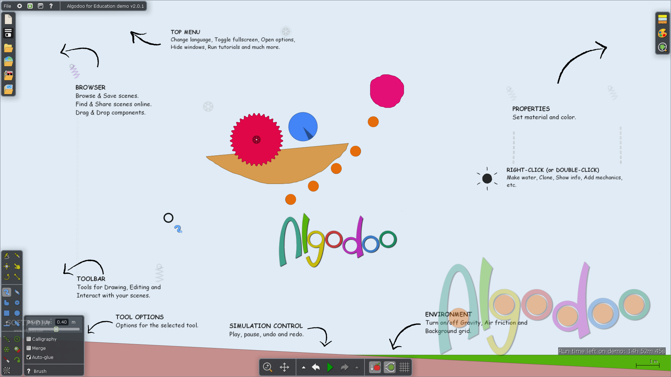Viewport: 671px width, 377px height.
Task: Redo the last undone action
Action: pyautogui.click(x=345, y=367)
